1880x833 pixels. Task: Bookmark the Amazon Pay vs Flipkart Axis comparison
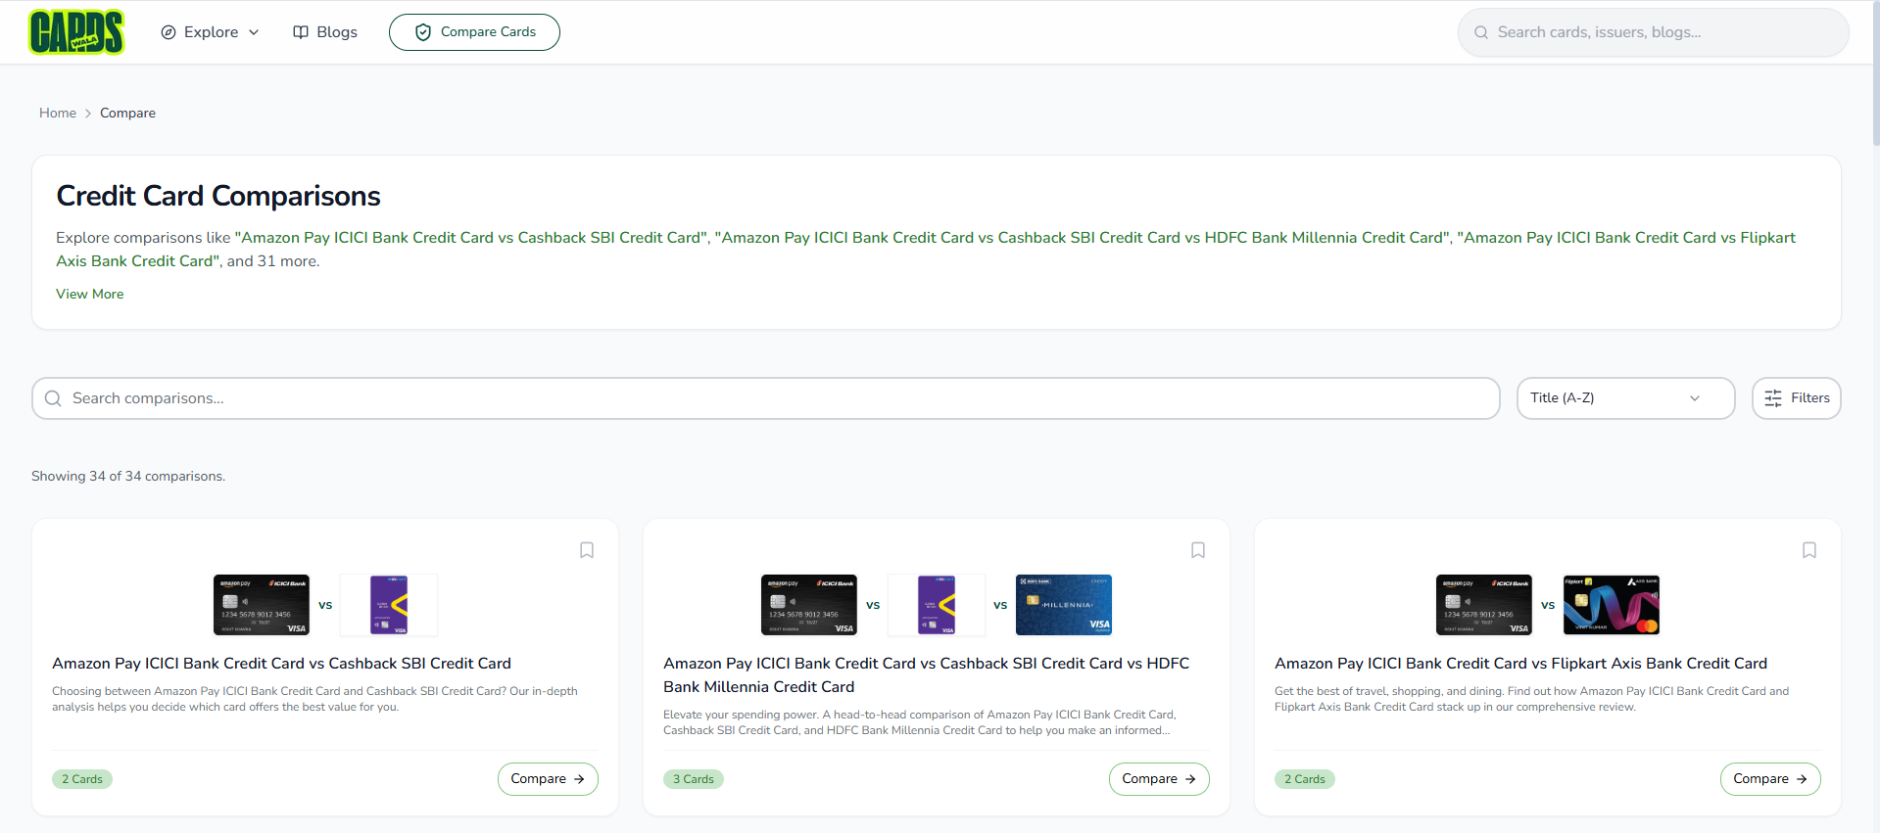pos(1809,550)
